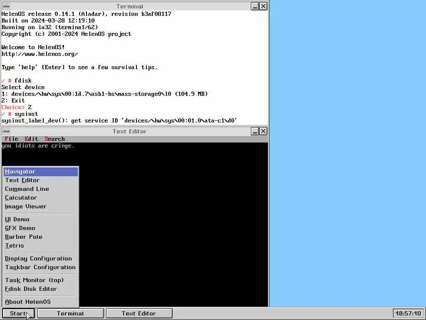This screenshot has width=426, height=320.
Task: Switch to Terminal via the taskbar button
Action: tap(71, 313)
